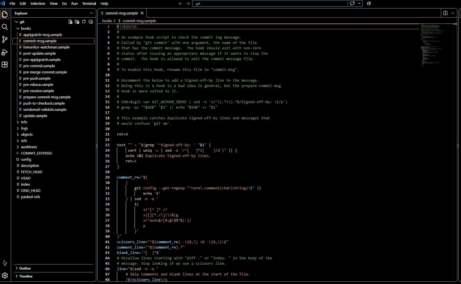Open the File menu
The image size is (461, 284).
click(12, 3)
